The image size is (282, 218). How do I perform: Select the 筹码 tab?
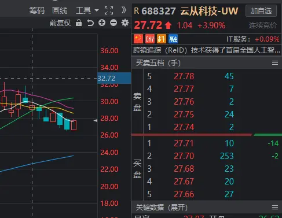(x=37, y=10)
